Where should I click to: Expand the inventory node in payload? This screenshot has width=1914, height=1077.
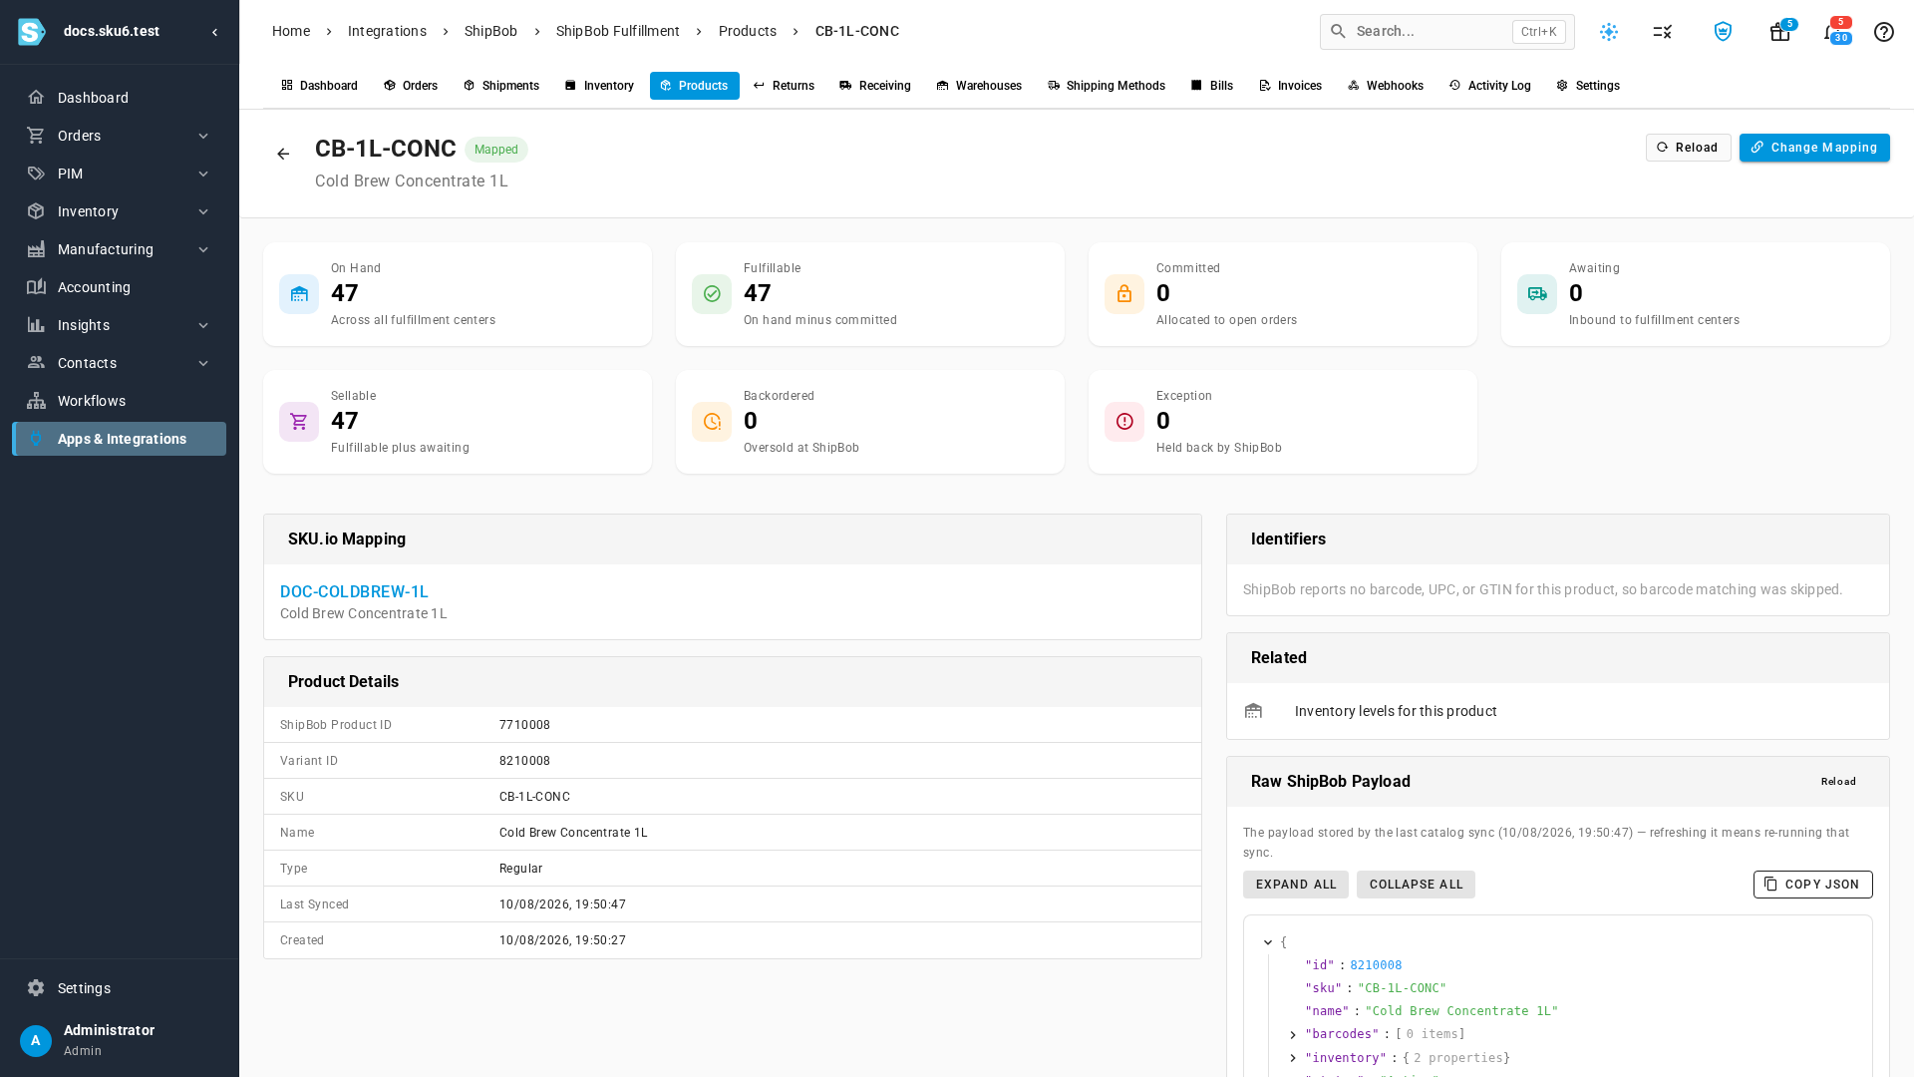click(1293, 1058)
